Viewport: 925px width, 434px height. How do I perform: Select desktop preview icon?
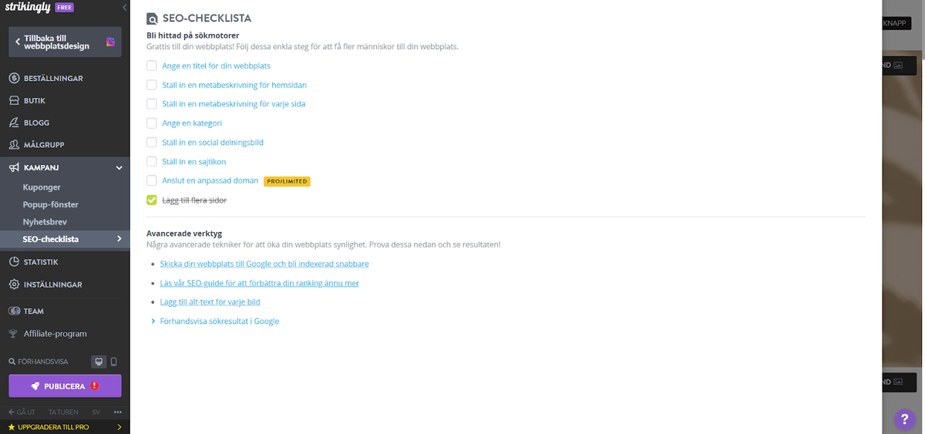pyautogui.click(x=98, y=362)
